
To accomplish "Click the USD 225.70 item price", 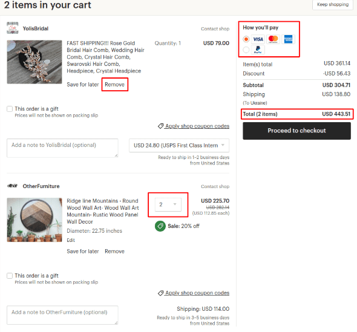I will 215,201.
